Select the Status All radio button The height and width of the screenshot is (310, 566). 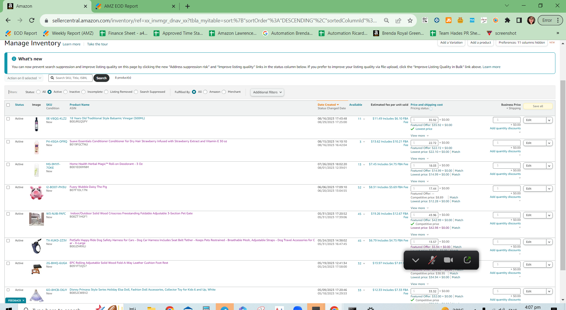click(38, 92)
